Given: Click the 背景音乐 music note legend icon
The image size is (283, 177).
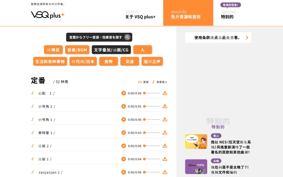Looking at the screenshot, I should click(153, 82).
